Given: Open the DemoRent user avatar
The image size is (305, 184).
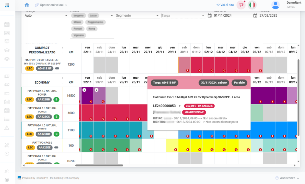Looking at the screenshot, I should [x=276, y=5].
